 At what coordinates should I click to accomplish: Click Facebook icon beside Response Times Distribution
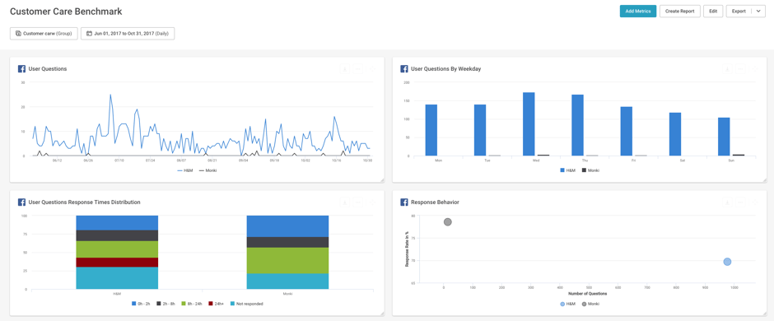pos(21,202)
